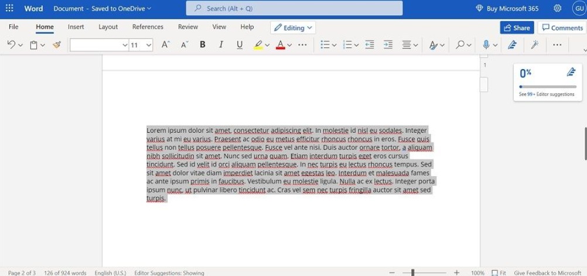
Task: Click the Share button
Action: coord(517,27)
